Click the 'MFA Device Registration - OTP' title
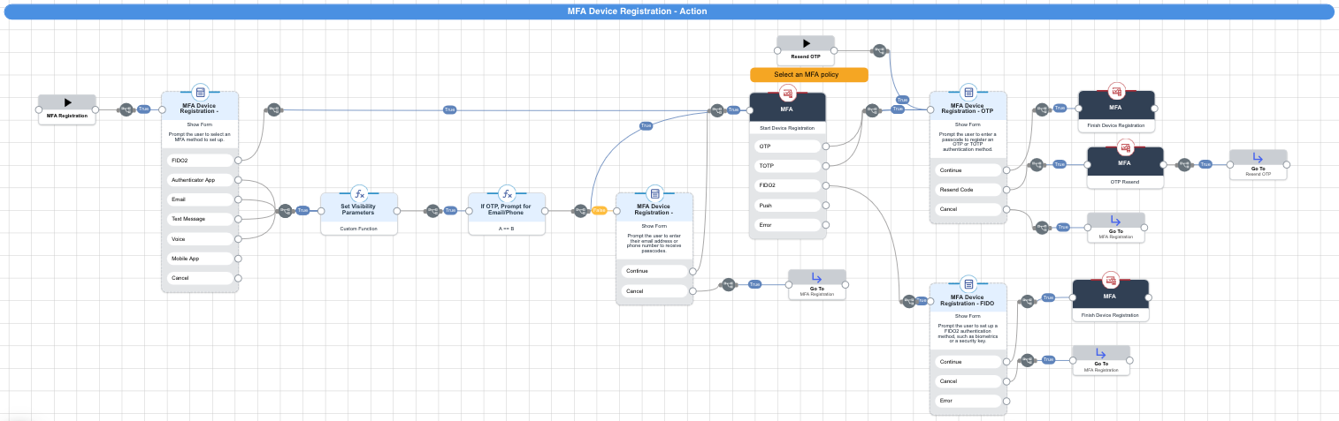This screenshot has height=421, width=1339. [x=968, y=109]
